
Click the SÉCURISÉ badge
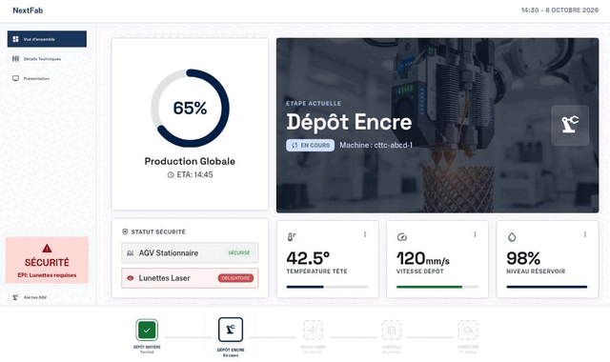point(239,252)
